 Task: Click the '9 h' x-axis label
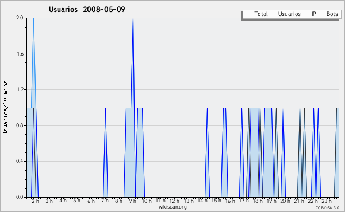[132, 201]
